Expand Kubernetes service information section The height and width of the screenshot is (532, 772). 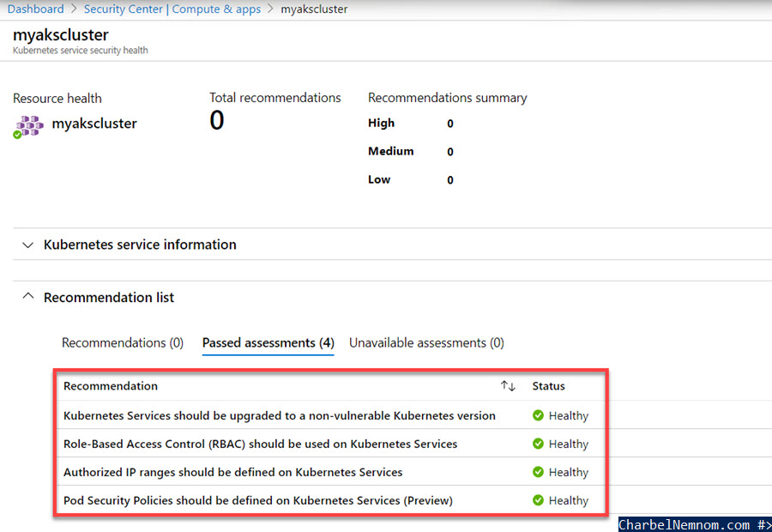(x=28, y=245)
